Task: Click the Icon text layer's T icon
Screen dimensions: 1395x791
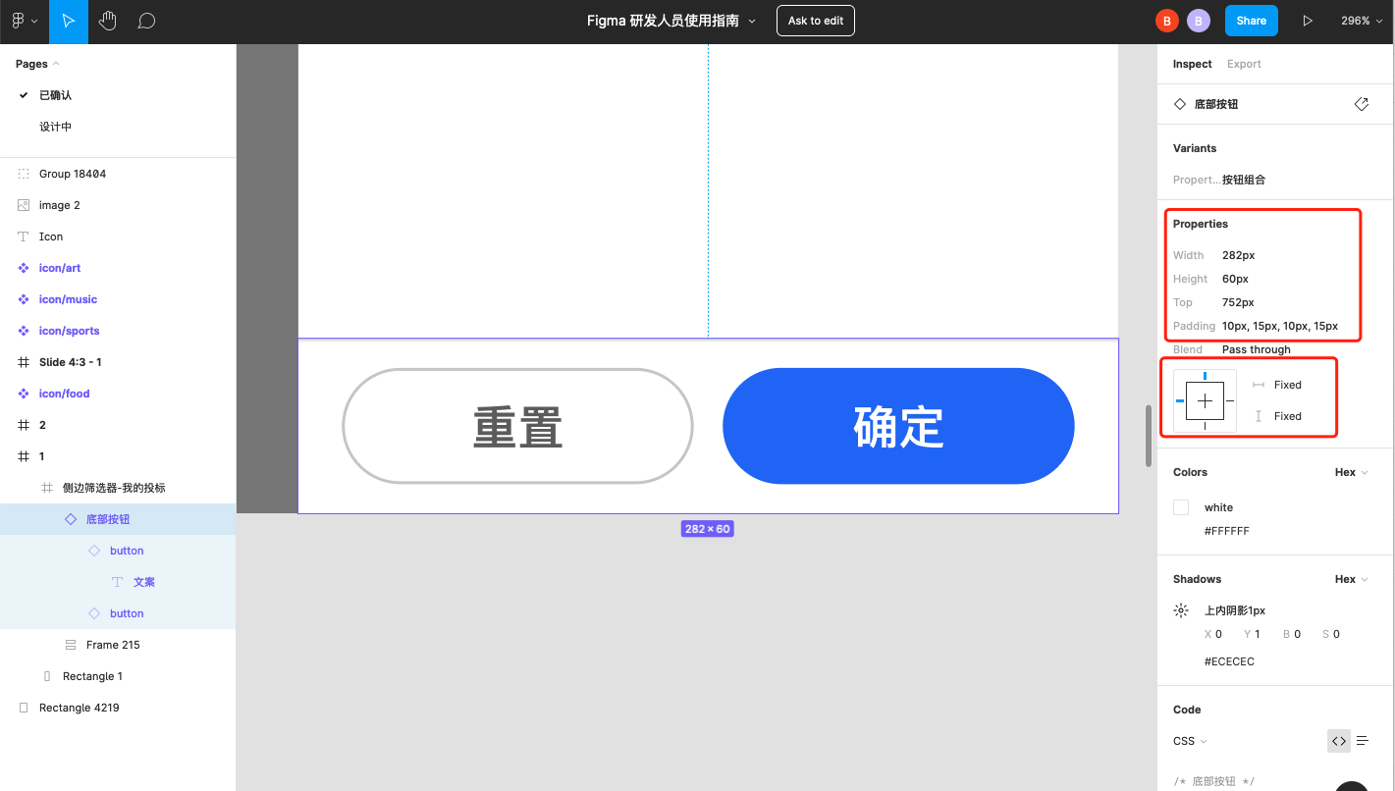Action: [x=24, y=237]
